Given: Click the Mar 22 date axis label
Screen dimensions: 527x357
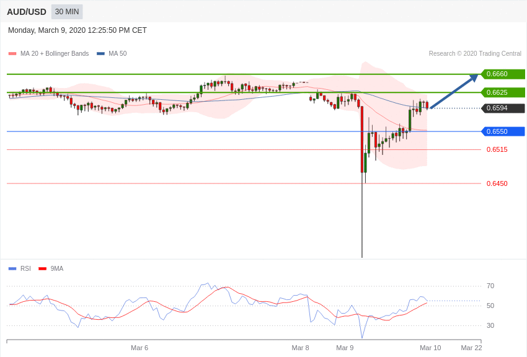Looking at the screenshot, I should click(471, 348).
